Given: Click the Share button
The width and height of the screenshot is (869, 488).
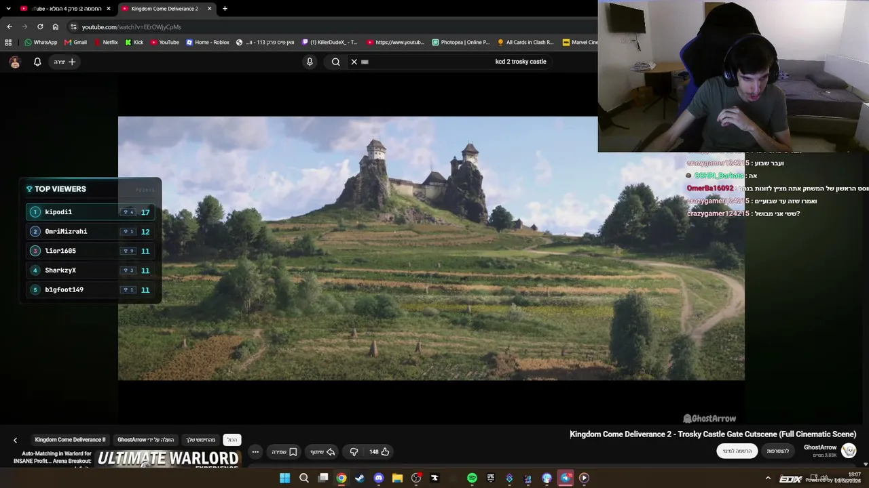Looking at the screenshot, I should [322, 451].
